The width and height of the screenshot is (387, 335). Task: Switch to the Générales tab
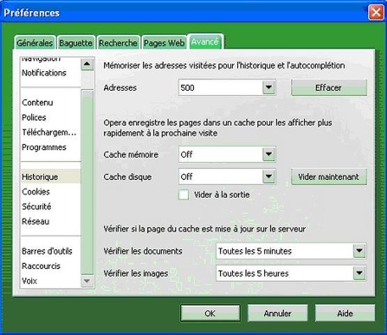point(35,43)
